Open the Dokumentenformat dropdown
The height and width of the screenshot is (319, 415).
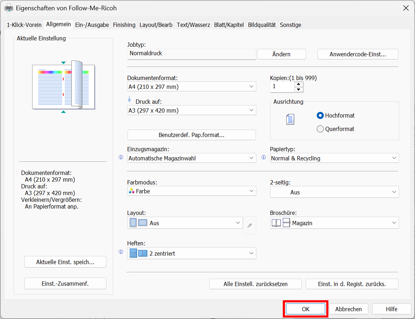[x=191, y=87]
